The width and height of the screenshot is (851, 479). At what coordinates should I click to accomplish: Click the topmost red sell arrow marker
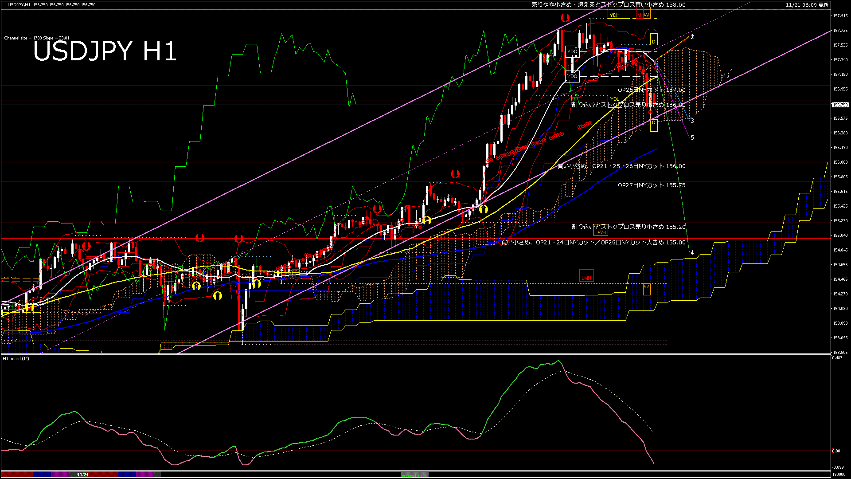565,18
